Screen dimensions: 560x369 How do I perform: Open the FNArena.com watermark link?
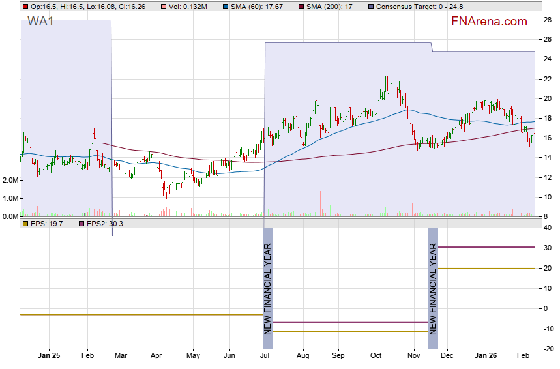[489, 22]
